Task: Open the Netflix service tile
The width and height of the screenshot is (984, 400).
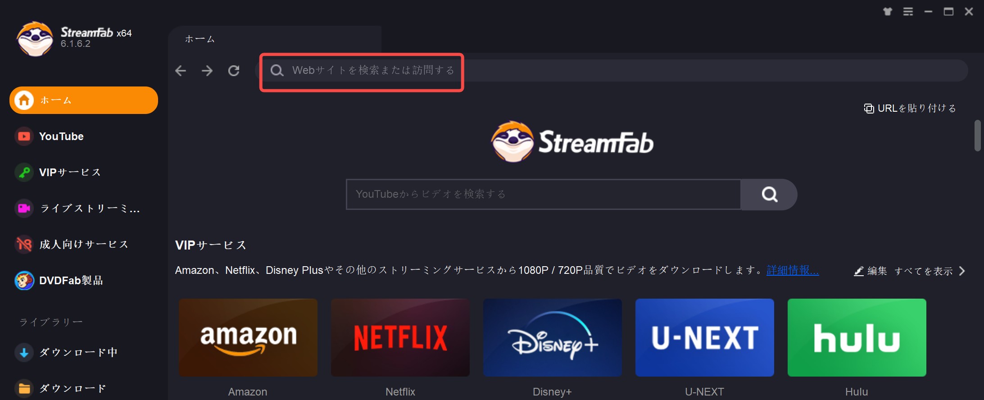Action: (400, 337)
